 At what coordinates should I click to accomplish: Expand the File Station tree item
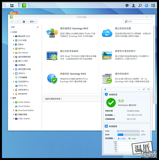pyautogui.click(x=14, y=53)
